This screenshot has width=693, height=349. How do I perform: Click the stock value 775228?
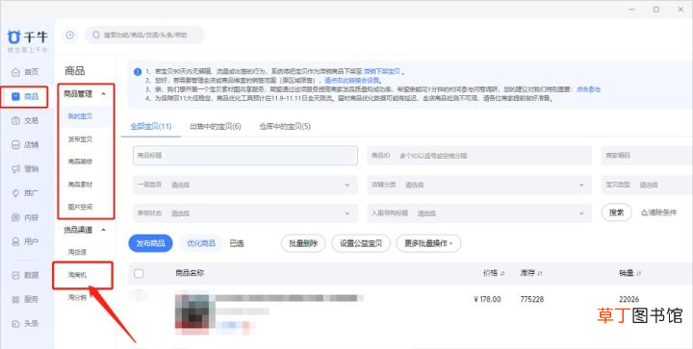(x=532, y=299)
